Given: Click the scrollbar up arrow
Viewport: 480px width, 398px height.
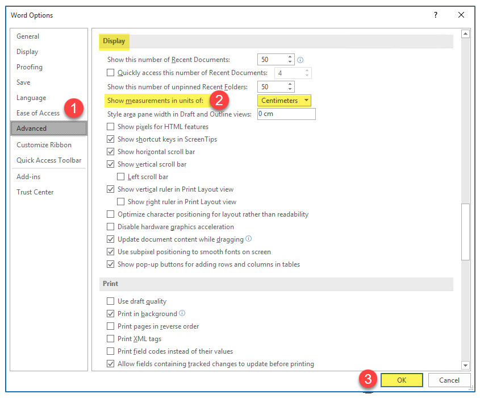Looking at the screenshot, I should 465,34.
